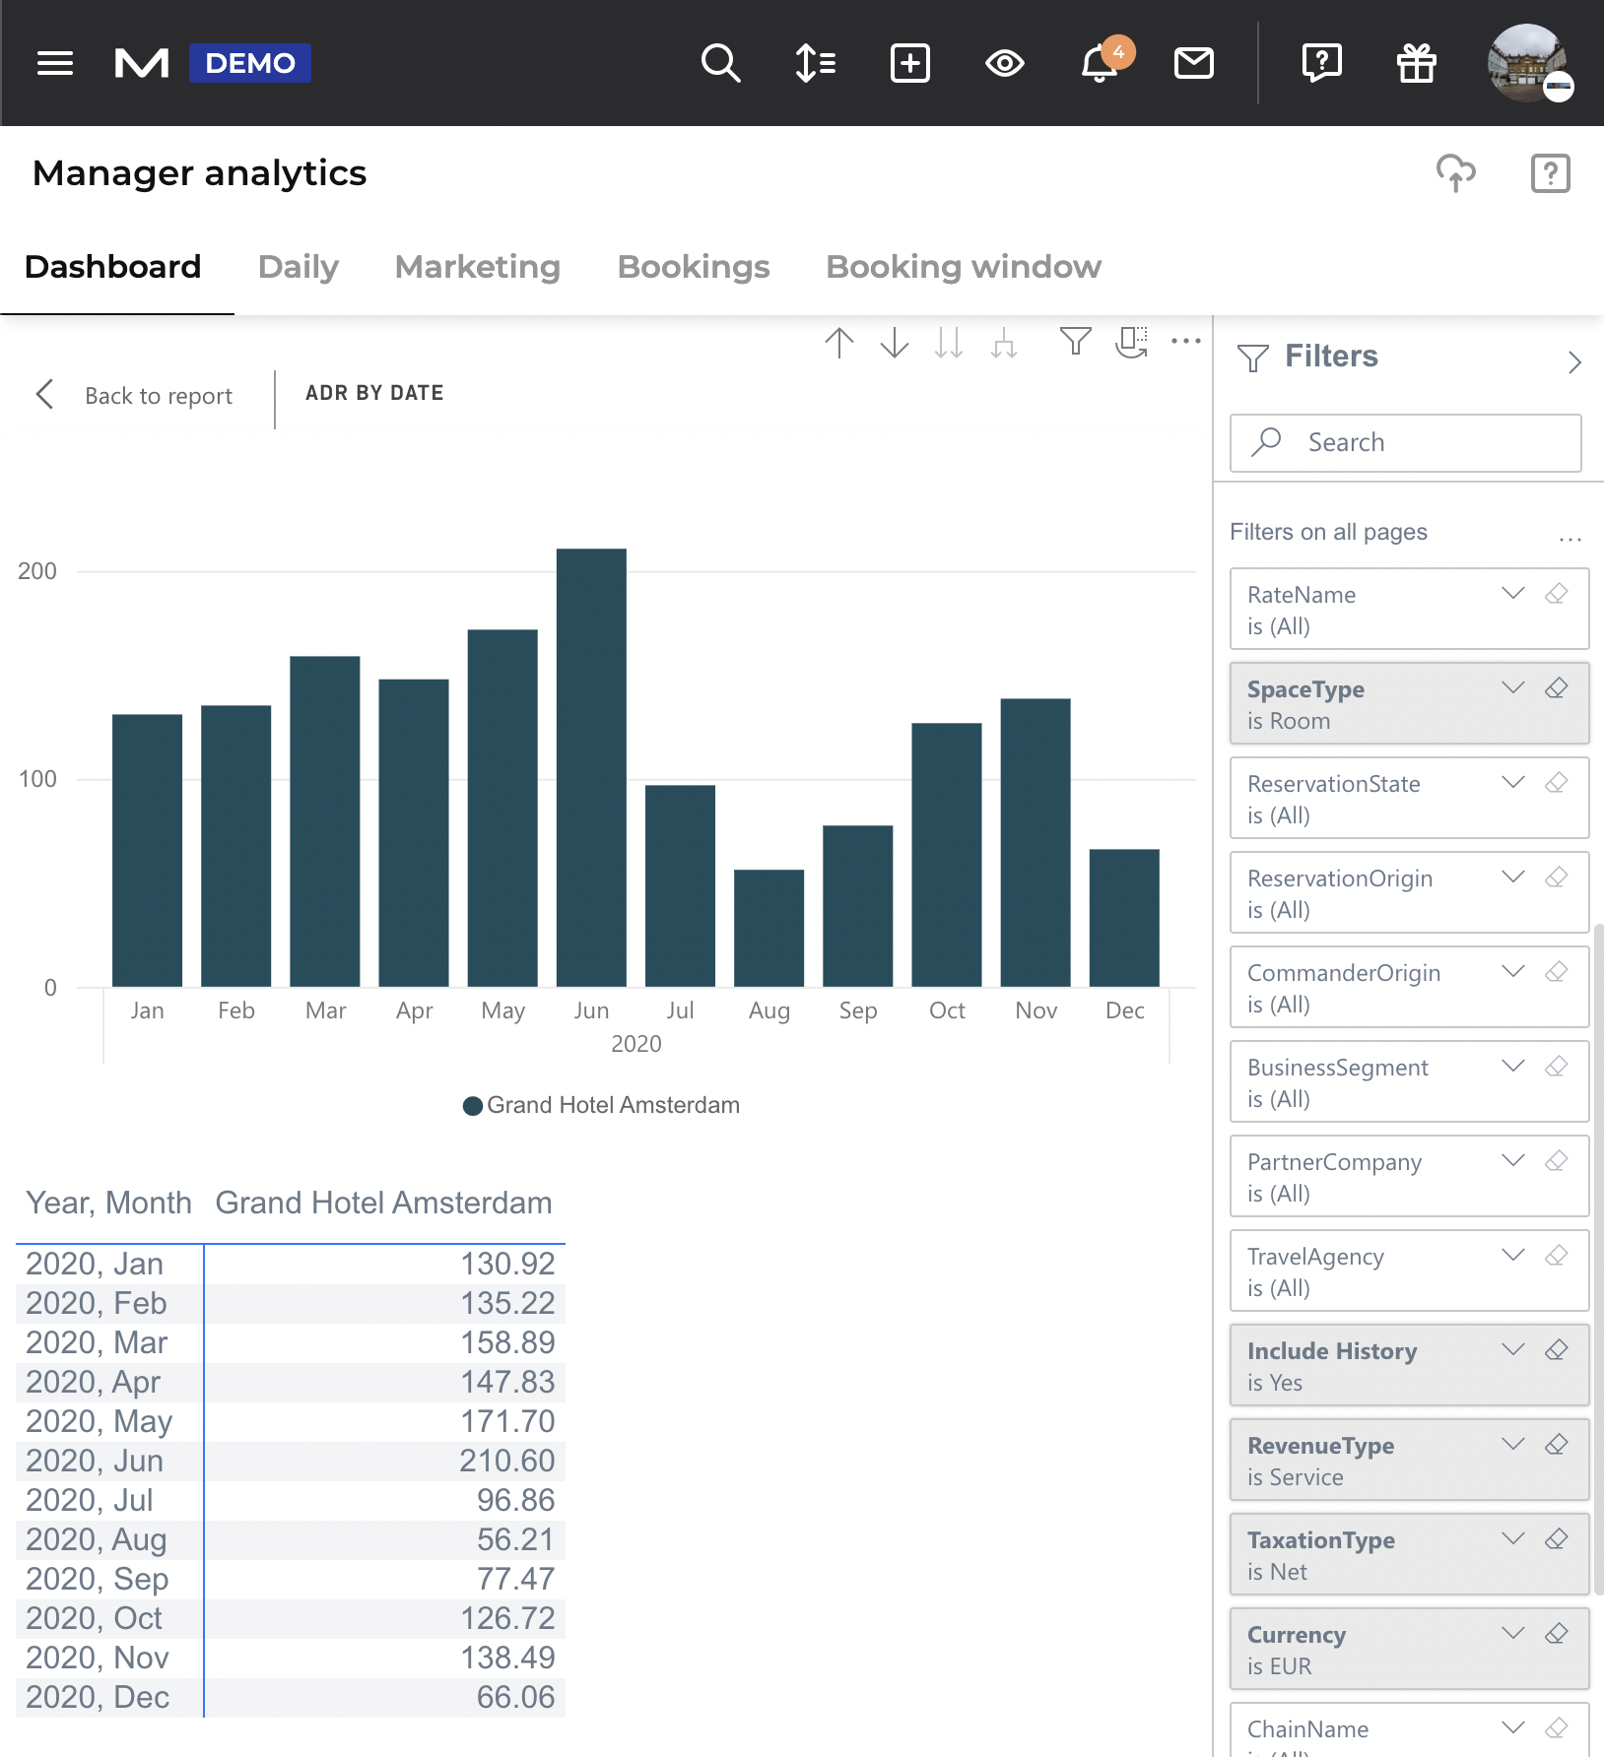
Task: Click the create new plus-square icon
Action: (910, 63)
